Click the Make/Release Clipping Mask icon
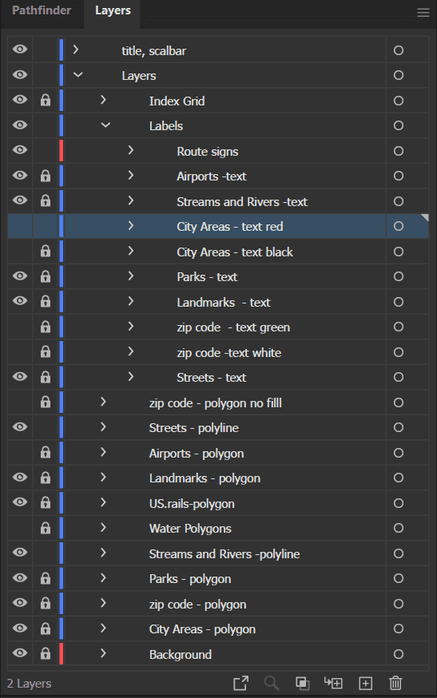This screenshot has height=698, width=437. click(303, 683)
